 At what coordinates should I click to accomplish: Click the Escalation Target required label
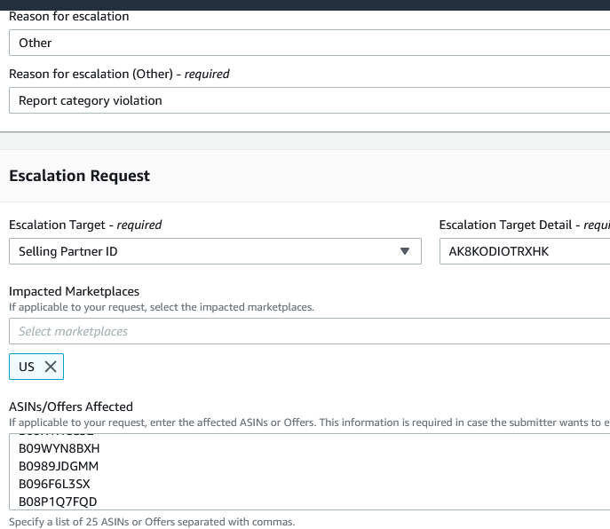click(x=85, y=225)
